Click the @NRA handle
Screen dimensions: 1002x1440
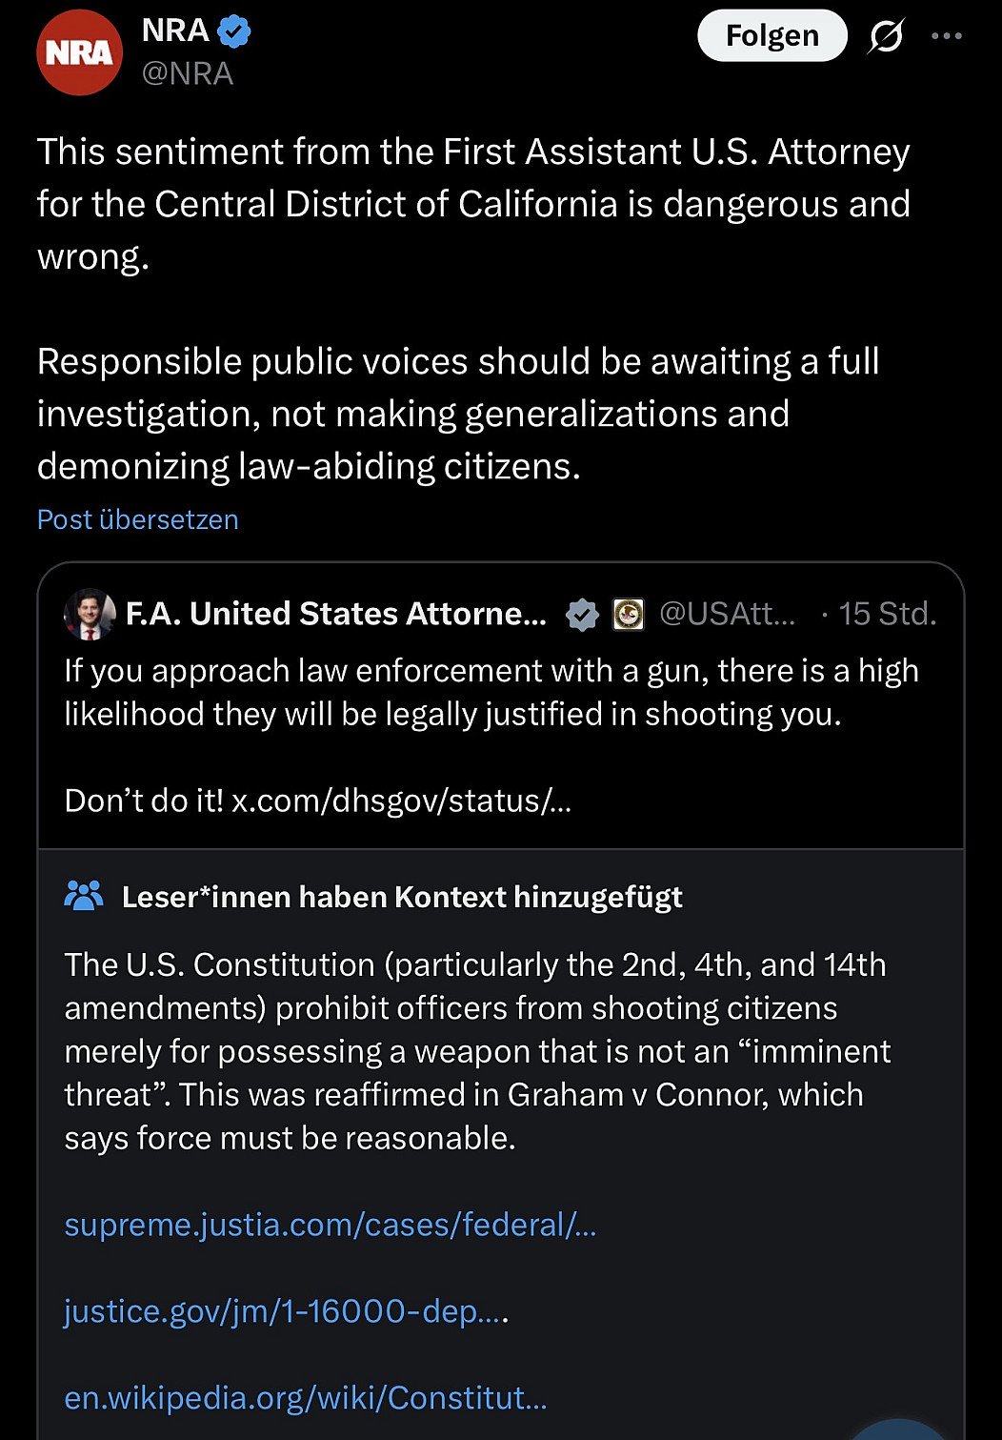pyautogui.click(x=188, y=73)
